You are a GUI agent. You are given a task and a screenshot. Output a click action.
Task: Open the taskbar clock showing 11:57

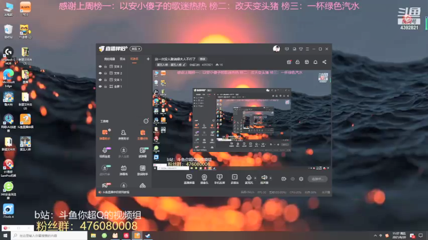399,235
